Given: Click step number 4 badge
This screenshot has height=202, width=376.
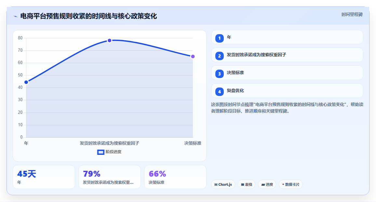Looking at the screenshot, I should [x=220, y=92].
